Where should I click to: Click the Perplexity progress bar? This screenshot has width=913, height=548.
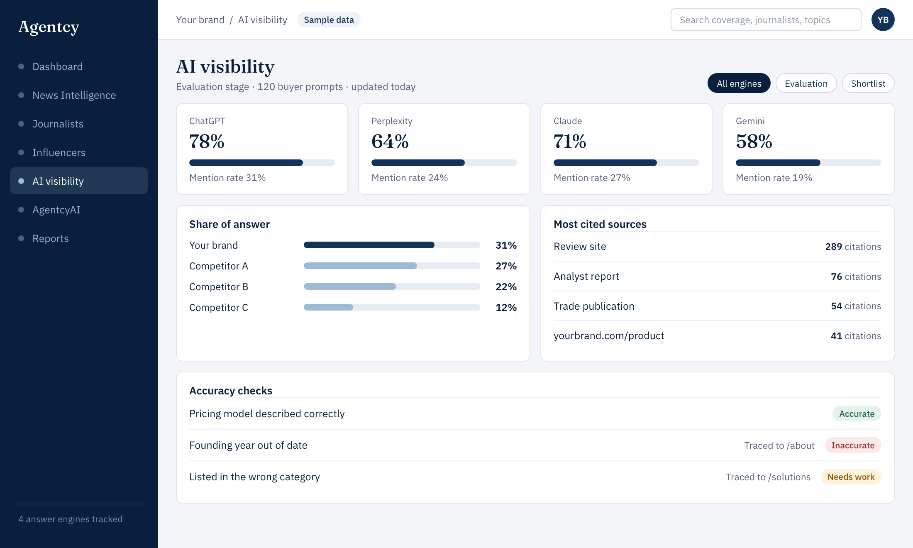pos(444,163)
